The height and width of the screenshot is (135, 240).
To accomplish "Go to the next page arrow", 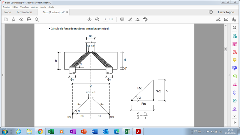I will tap(97, 19).
